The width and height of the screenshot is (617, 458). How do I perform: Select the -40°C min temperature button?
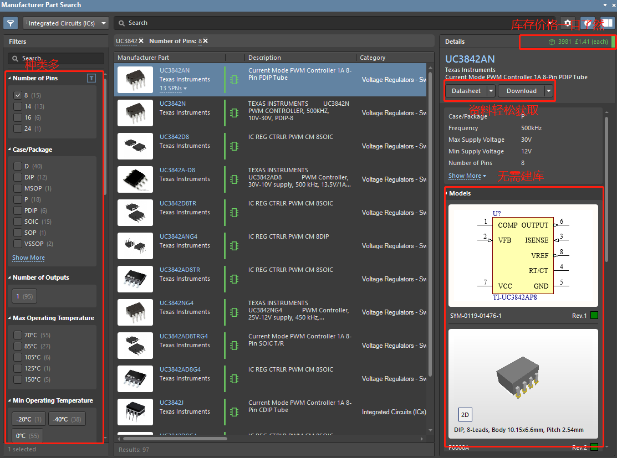click(x=67, y=419)
